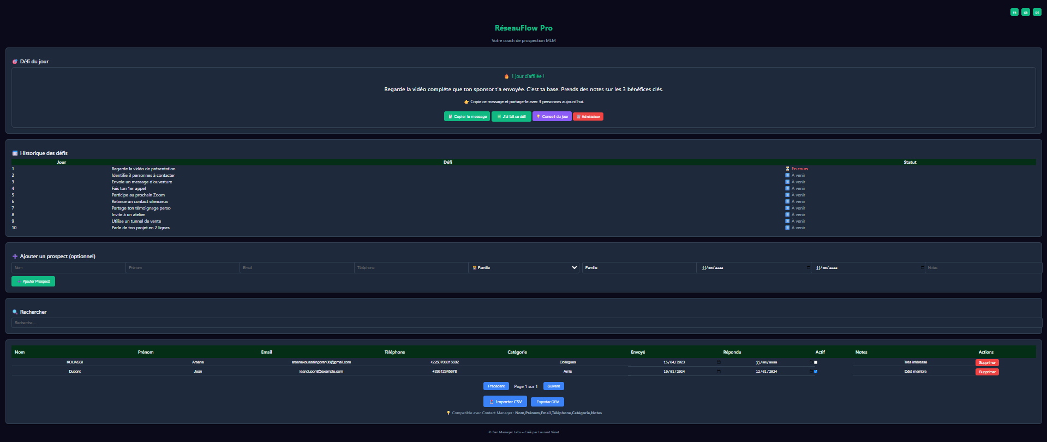Open calendar picker of first date field in add form
The height and width of the screenshot is (442, 1047).
808,268
